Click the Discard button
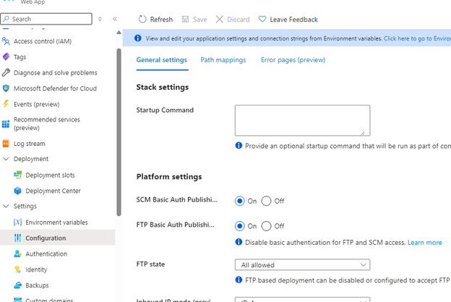The width and height of the screenshot is (451, 302). click(232, 20)
